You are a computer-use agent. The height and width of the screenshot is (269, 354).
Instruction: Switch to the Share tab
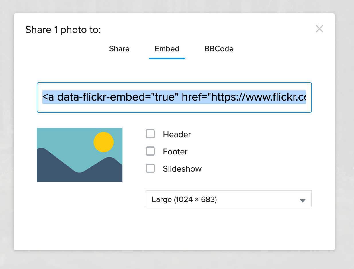[x=119, y=49]
